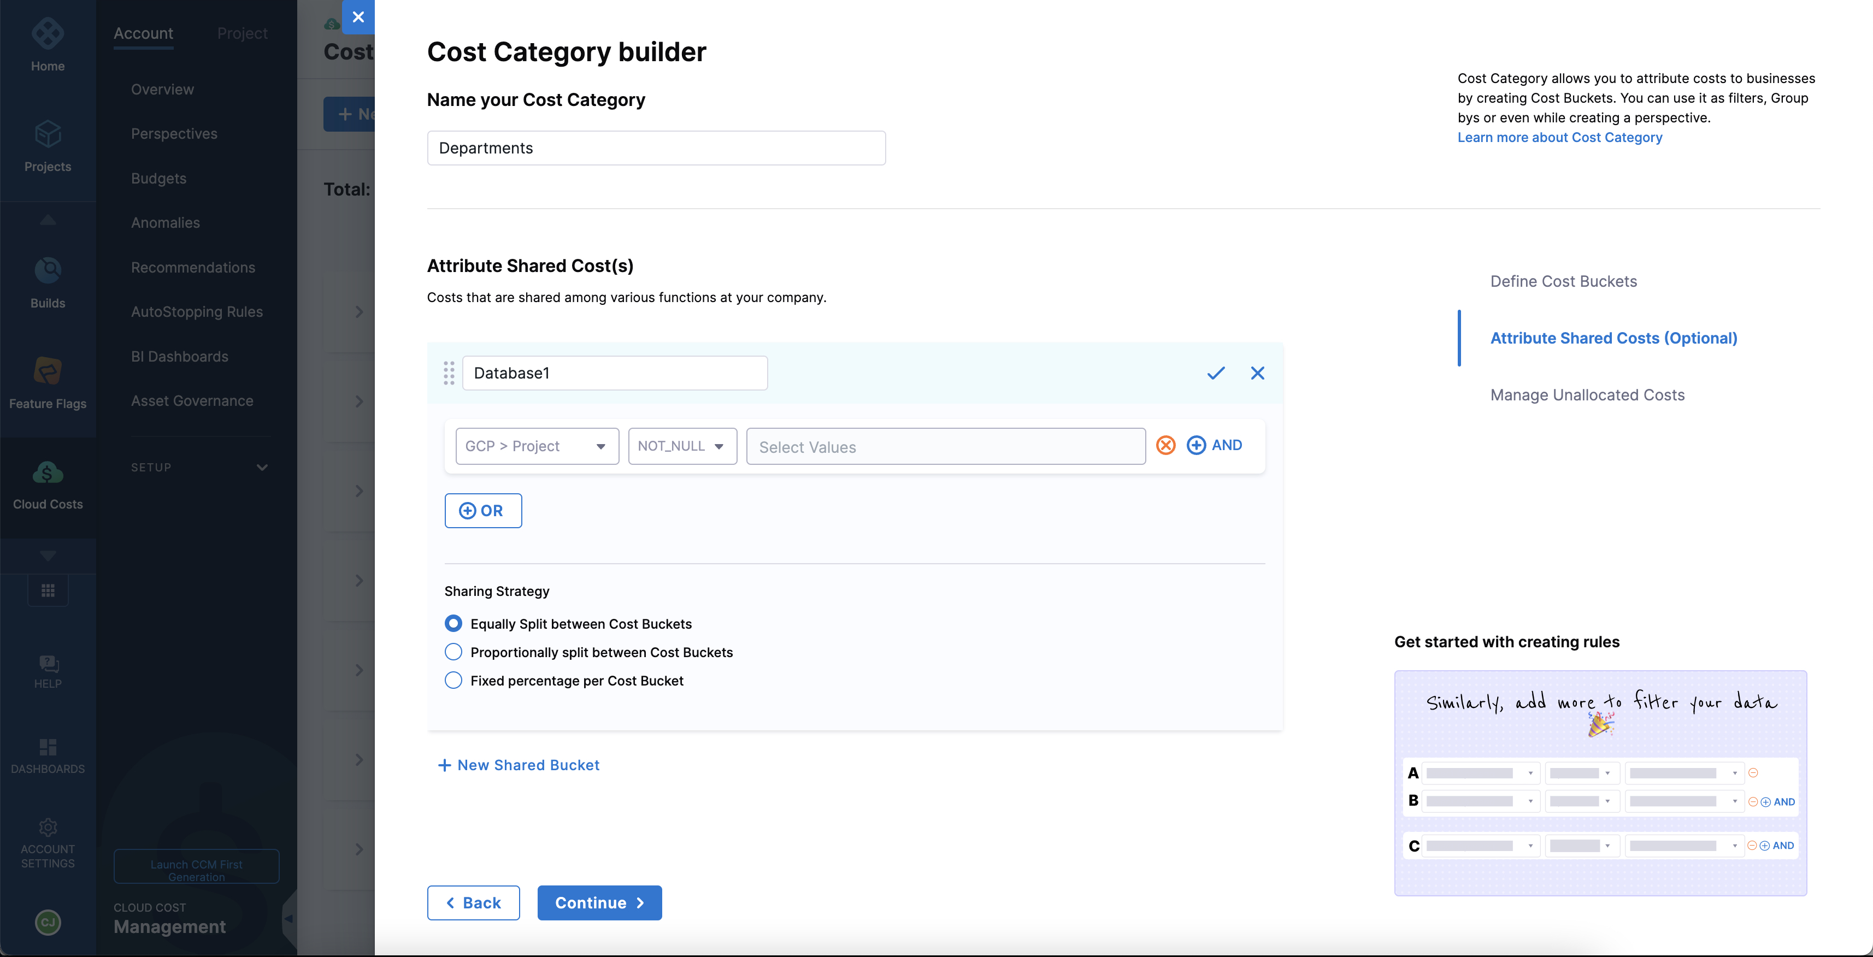The image size is (1873, 957).
Task: Open the NOT_NULL operator dropdown
Action: [681, 445]
